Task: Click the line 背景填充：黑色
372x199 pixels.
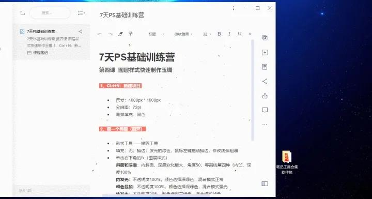Action: [x=131, y=114]
